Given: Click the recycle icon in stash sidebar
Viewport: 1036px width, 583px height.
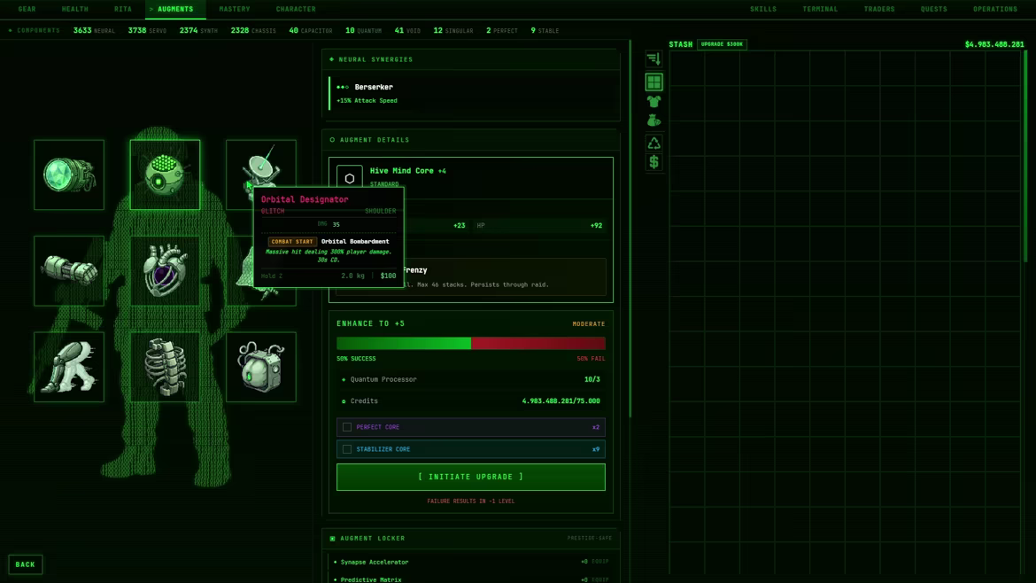Looking at the screenshot, I should pos(653,144).
